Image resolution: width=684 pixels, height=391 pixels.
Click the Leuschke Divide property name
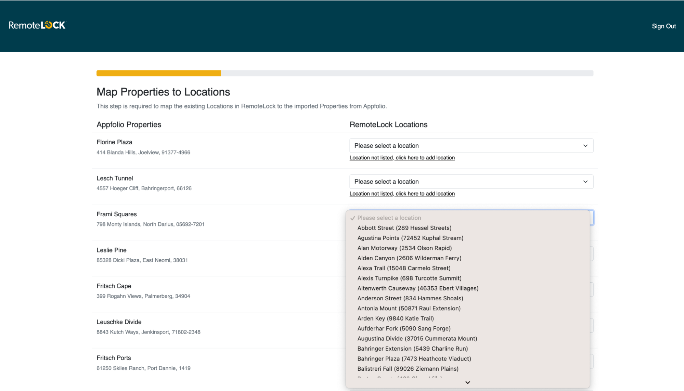coord(119,322)
